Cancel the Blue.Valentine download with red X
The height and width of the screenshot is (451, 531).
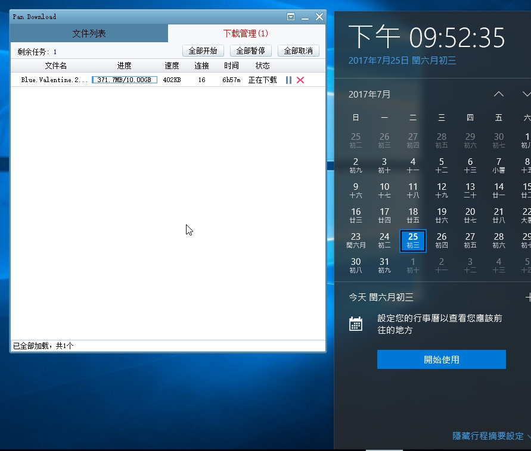(300, 80)
